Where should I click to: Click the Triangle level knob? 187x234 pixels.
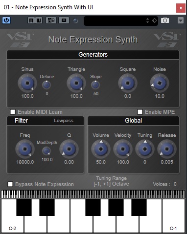coord(76,83)
